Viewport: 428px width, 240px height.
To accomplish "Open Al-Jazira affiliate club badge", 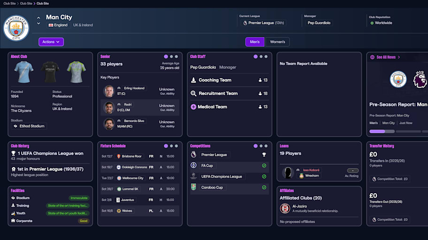I will pyautogui.click(x=285, y=209).
